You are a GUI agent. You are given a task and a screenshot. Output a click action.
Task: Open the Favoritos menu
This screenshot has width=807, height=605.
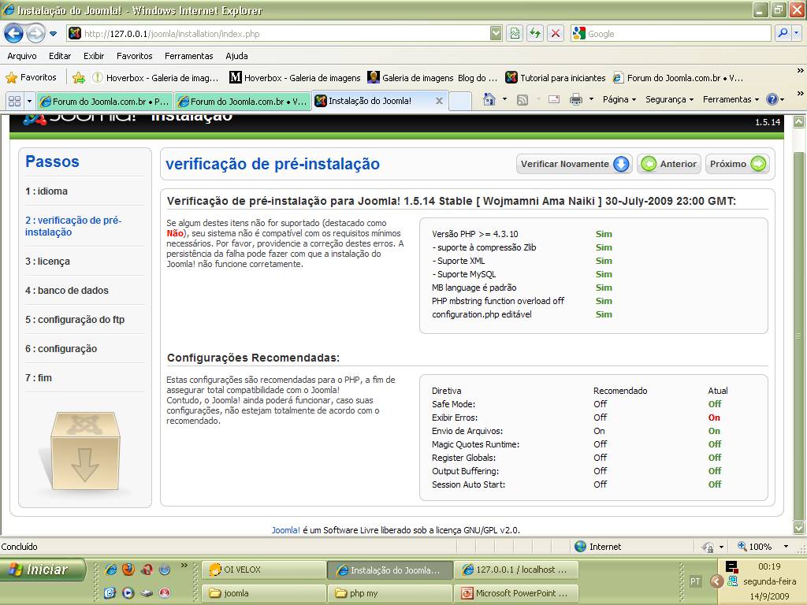pyautogui.click(x=134, y=56)
